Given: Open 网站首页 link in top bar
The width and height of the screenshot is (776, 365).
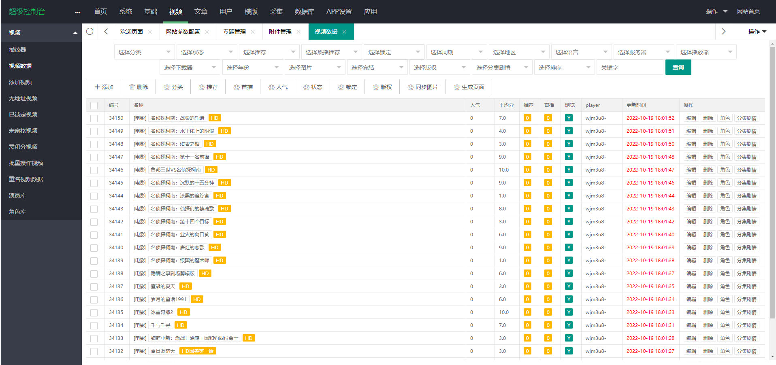Looking at the screenshot, I should click(748, 12).
